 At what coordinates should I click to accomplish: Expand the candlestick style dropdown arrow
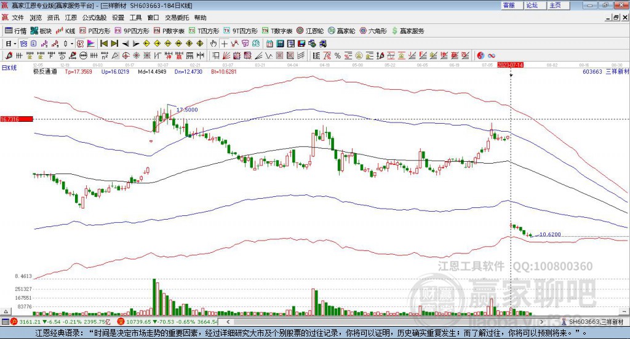[x=72, y=44]
